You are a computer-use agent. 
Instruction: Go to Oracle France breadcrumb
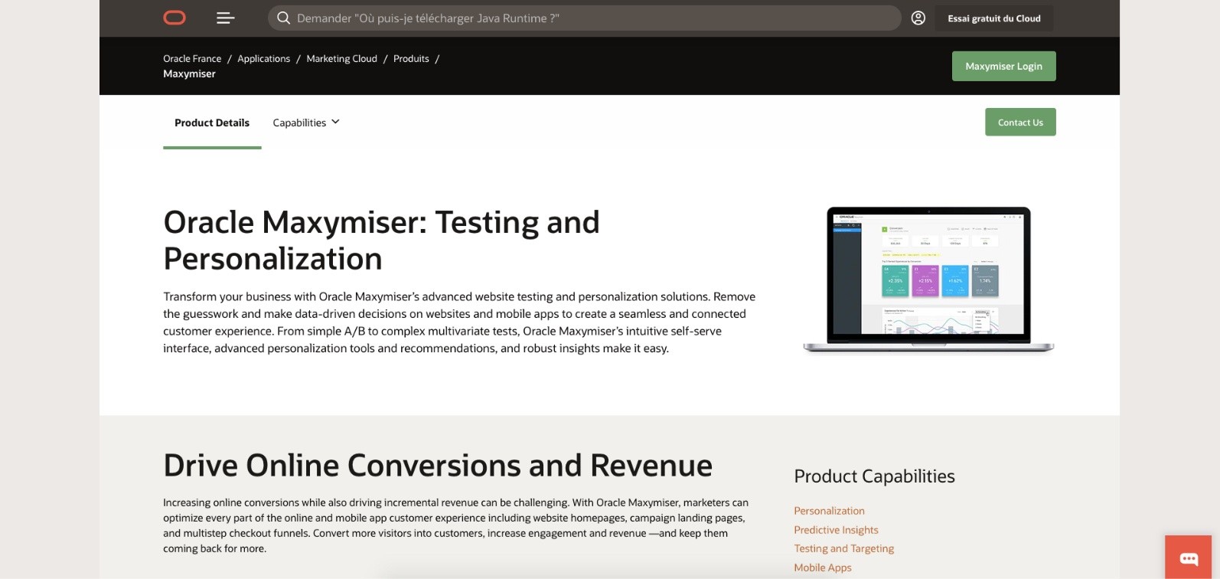coord(192,58)
